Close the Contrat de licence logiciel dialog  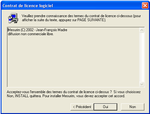(x=145, y=5)
